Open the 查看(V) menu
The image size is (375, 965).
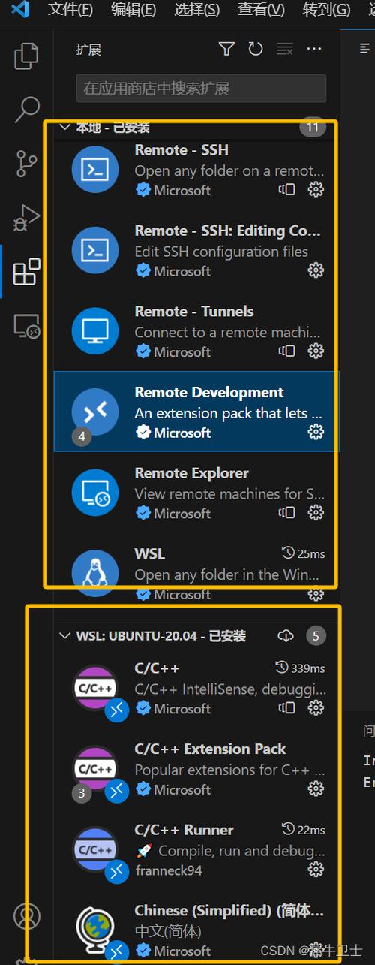261,10
